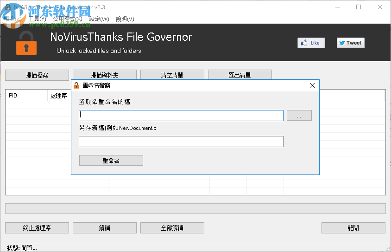Click the 掃描資料夾 button
The width and height of the screenshot is (391, 252).
click(x=105, y=75)
